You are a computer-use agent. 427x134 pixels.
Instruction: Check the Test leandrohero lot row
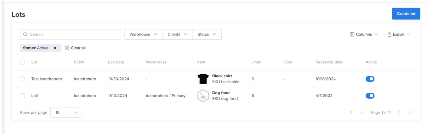coord(22,79)
